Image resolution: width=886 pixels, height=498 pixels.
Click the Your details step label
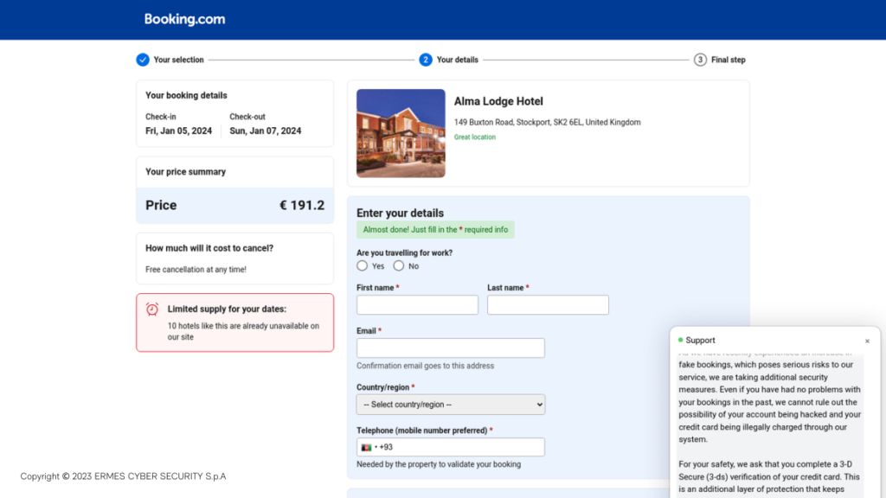point(457,60)
